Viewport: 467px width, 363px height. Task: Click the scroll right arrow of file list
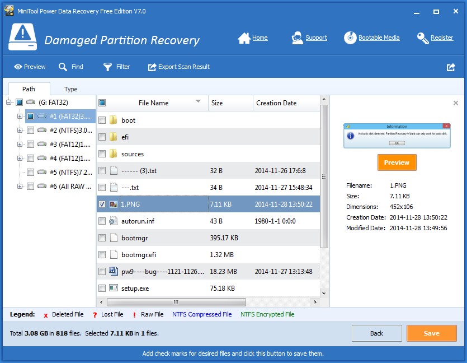[315, 302]
